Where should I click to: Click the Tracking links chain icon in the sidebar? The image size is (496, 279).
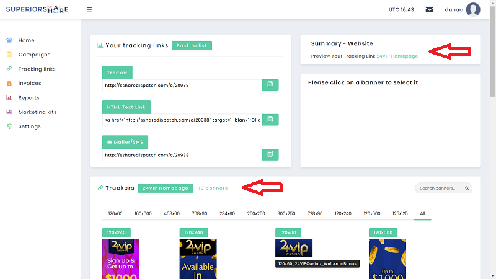(9, 69)
